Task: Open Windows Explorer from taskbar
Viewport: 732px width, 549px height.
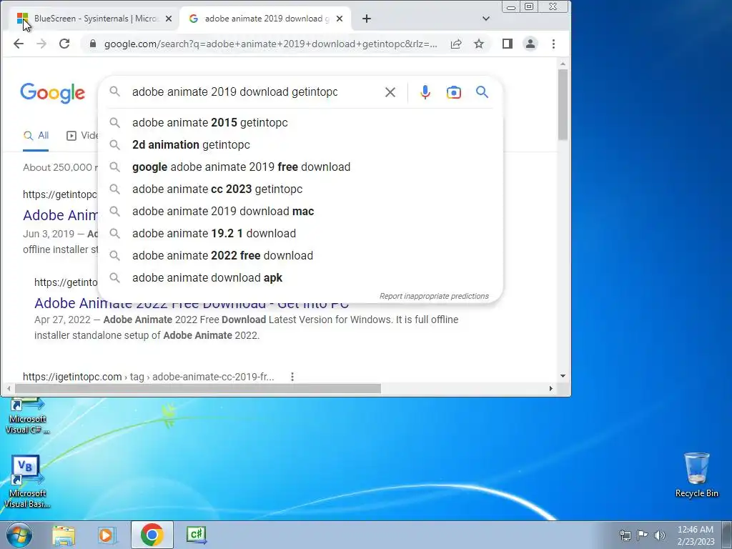Action: (64, 535)
